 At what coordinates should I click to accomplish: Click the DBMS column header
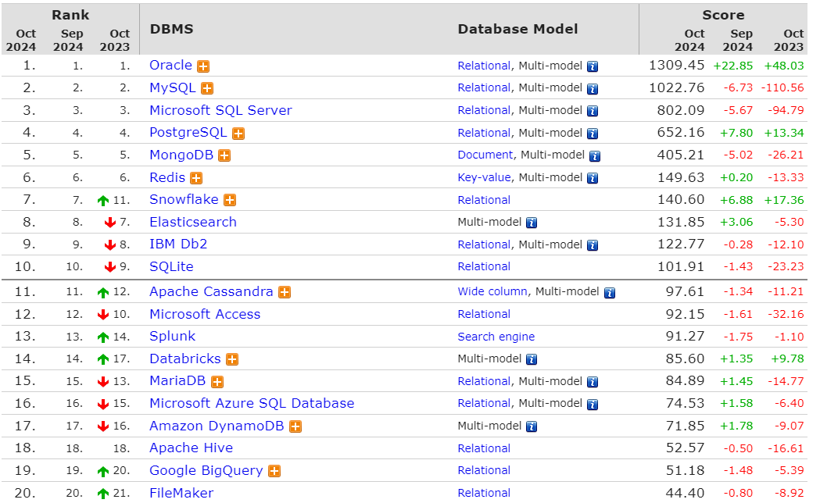[x=171, y=29]
